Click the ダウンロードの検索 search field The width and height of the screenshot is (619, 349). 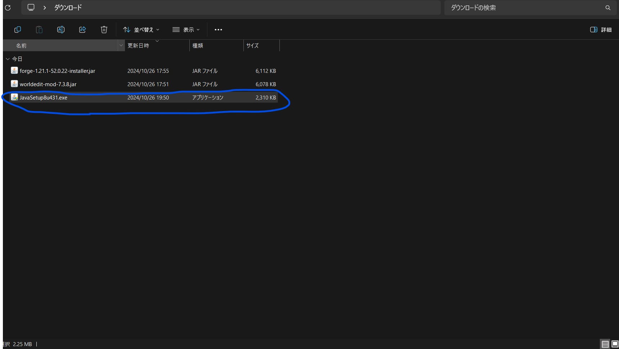point(522,8)
